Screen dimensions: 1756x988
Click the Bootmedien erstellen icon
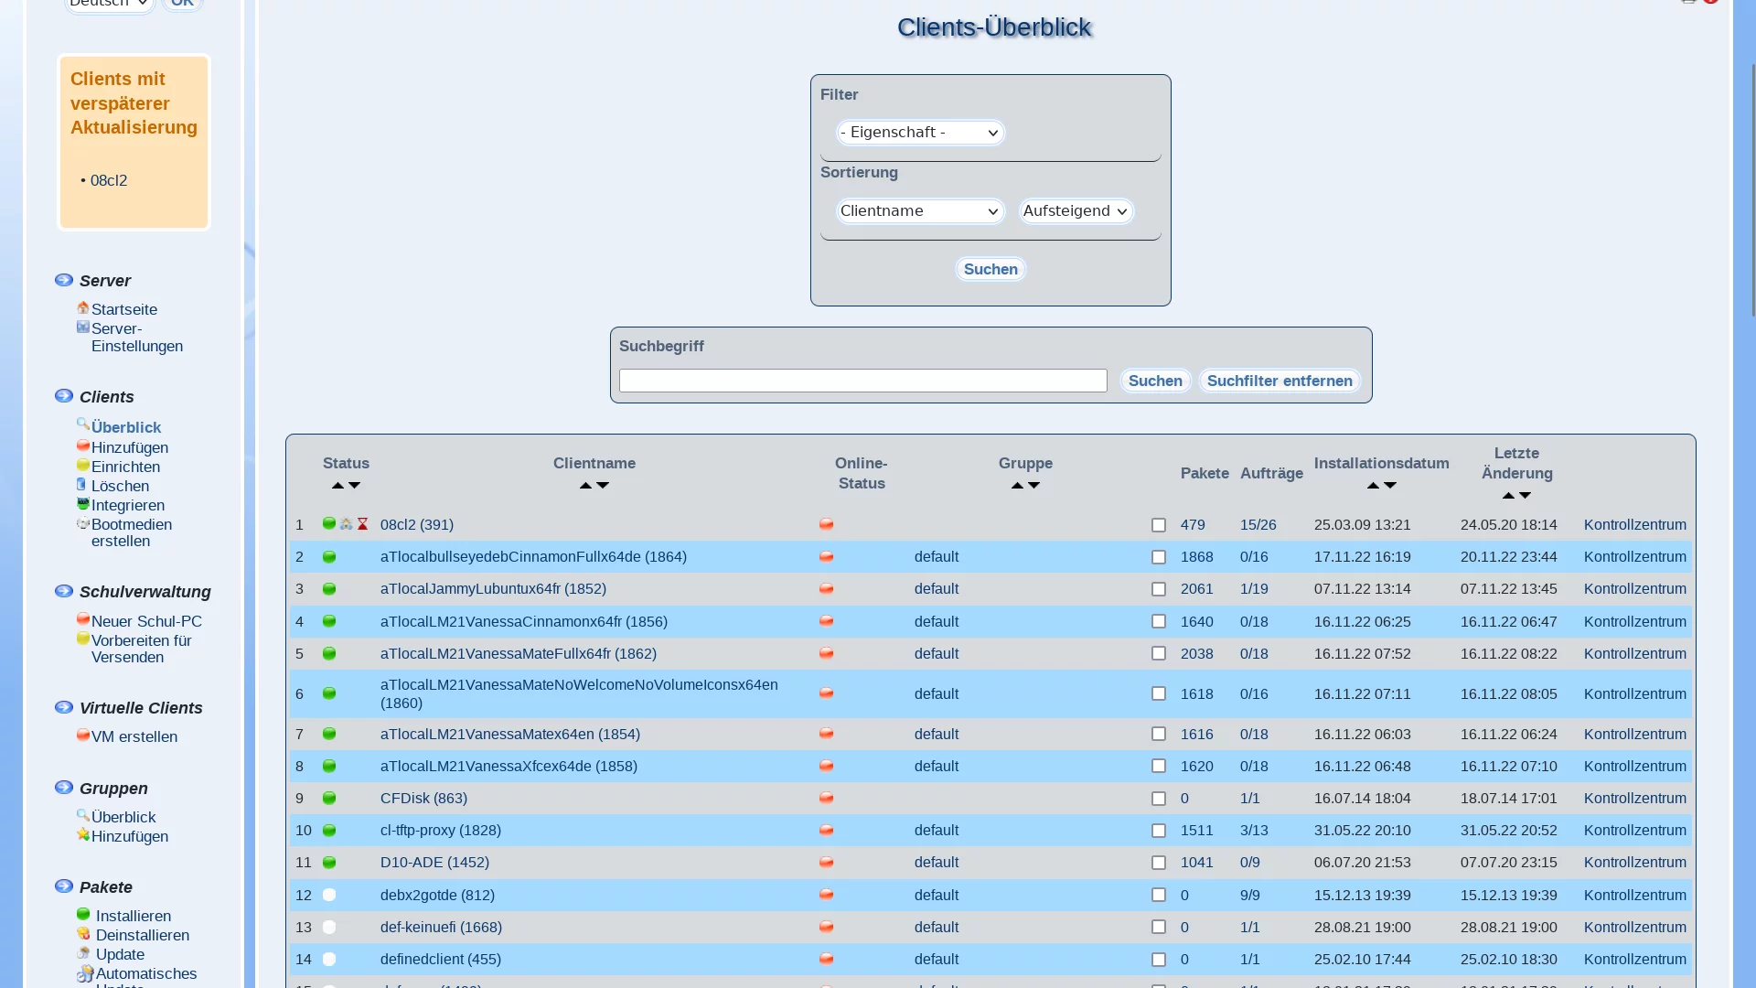(83, 522)
